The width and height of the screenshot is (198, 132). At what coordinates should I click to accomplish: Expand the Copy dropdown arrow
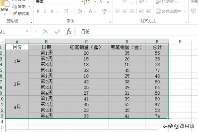click(30, 6)
